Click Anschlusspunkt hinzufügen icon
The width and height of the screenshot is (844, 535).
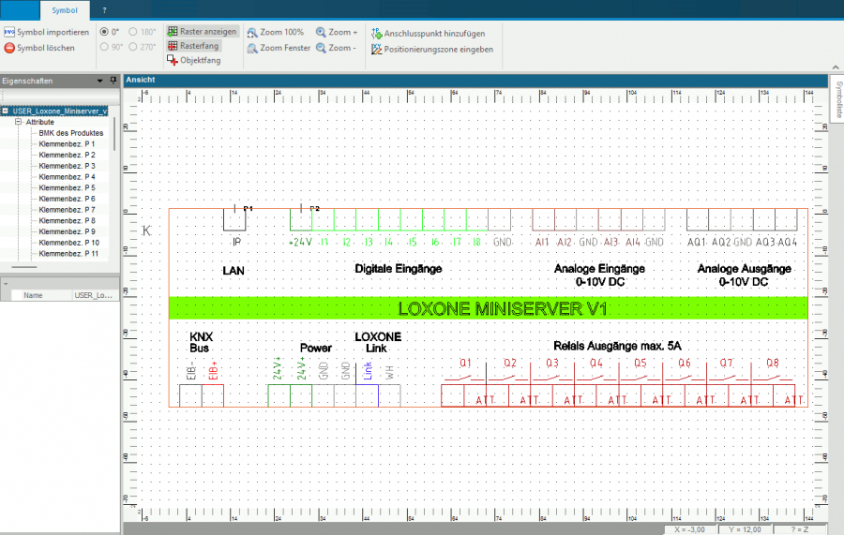(376, 34)
